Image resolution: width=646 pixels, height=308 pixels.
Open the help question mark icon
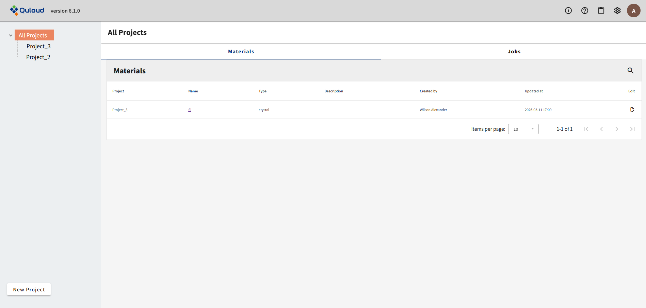click(584, 11)
